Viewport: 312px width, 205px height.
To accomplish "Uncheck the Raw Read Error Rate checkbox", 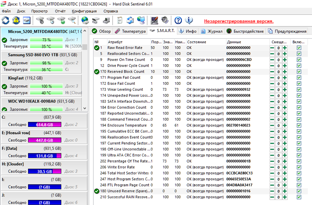I will (299, 48).
